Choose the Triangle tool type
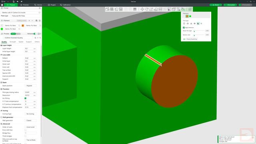The width and height of the screenshot is (256, 144). (x=191, y=24)
